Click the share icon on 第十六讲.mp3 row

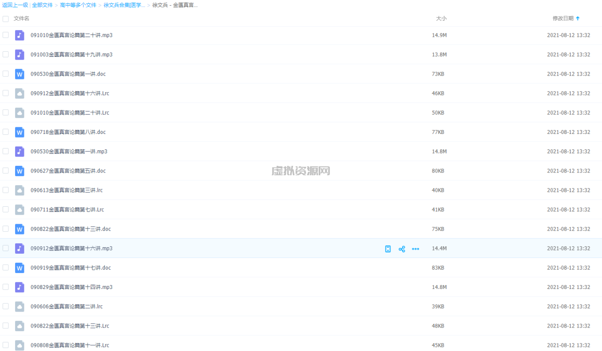tap(402, 249)
